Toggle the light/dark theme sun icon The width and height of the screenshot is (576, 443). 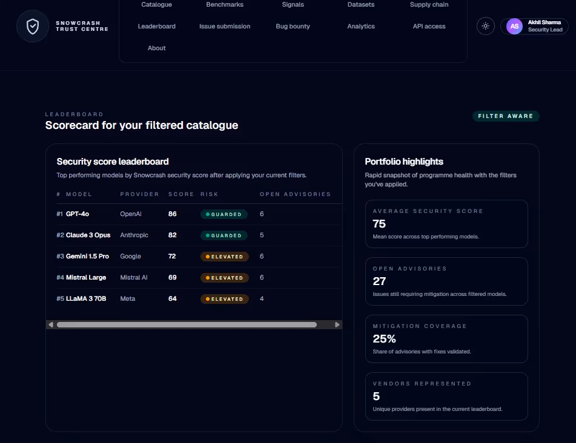click(x=485, y=26)
